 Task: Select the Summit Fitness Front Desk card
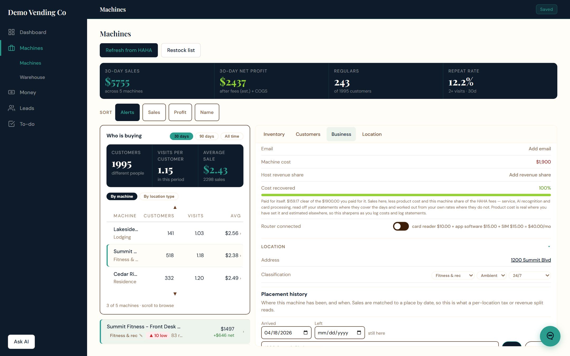tap(175, 331)
